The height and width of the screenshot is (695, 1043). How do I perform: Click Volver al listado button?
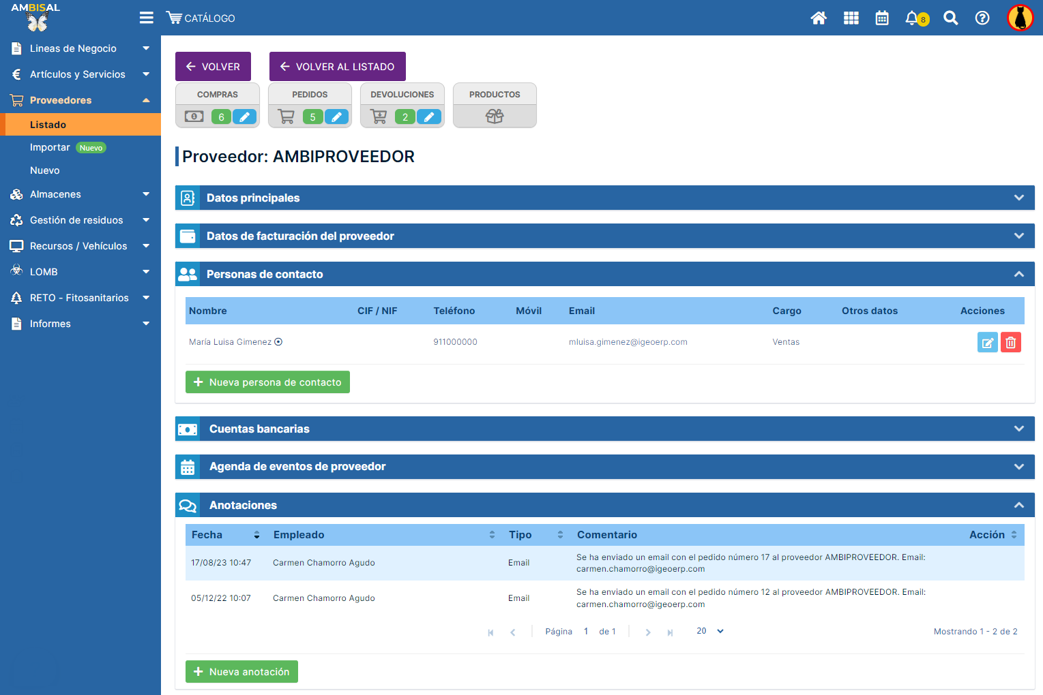tap(337, 67)
